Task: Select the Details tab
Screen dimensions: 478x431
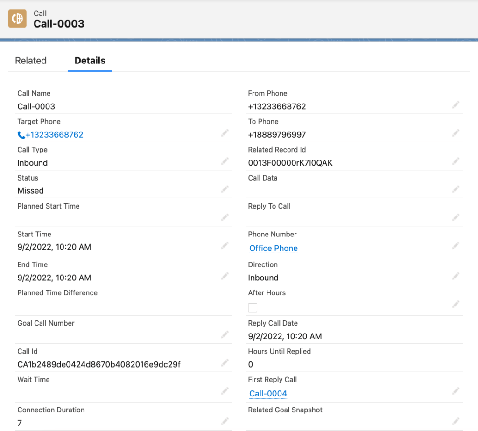Action: pyautogui.click(x=90, y=61)
